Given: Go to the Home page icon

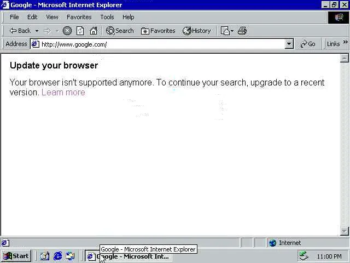Looking at the screenshot, I should click(94, 31).
